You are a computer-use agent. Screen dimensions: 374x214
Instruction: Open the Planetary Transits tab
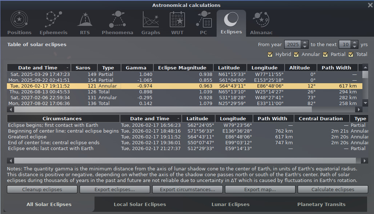pos(321,204)
